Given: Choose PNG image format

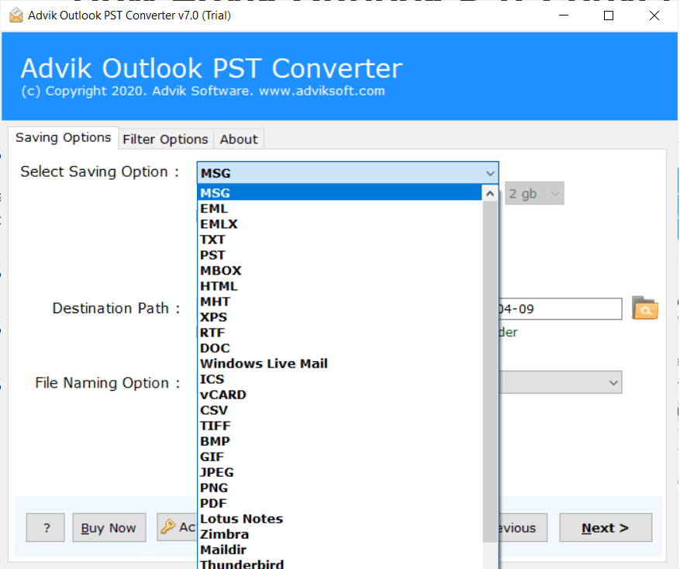Looking at the screenshot, I should (x=340, y=488).
